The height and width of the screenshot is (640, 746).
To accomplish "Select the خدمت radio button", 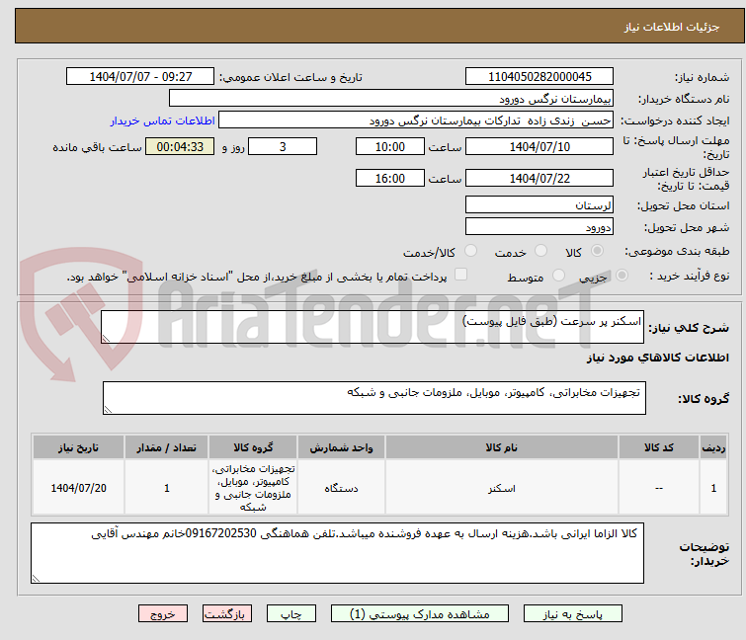I will [x=540, y=251].
